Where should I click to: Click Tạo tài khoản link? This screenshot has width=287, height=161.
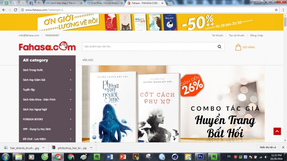pos(236,35)
